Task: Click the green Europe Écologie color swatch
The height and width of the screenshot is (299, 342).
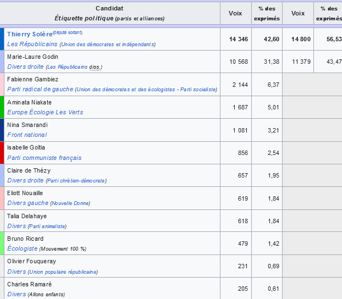Action: [x=2, y=107]
